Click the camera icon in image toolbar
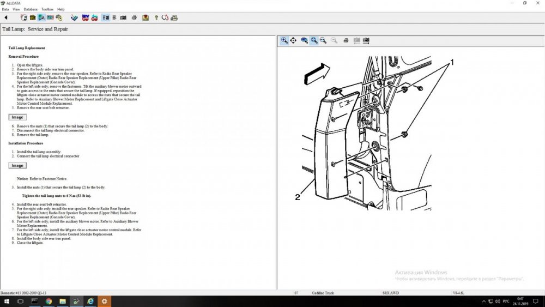This screenshot has width=545, height=307. (x=366, y=40)
